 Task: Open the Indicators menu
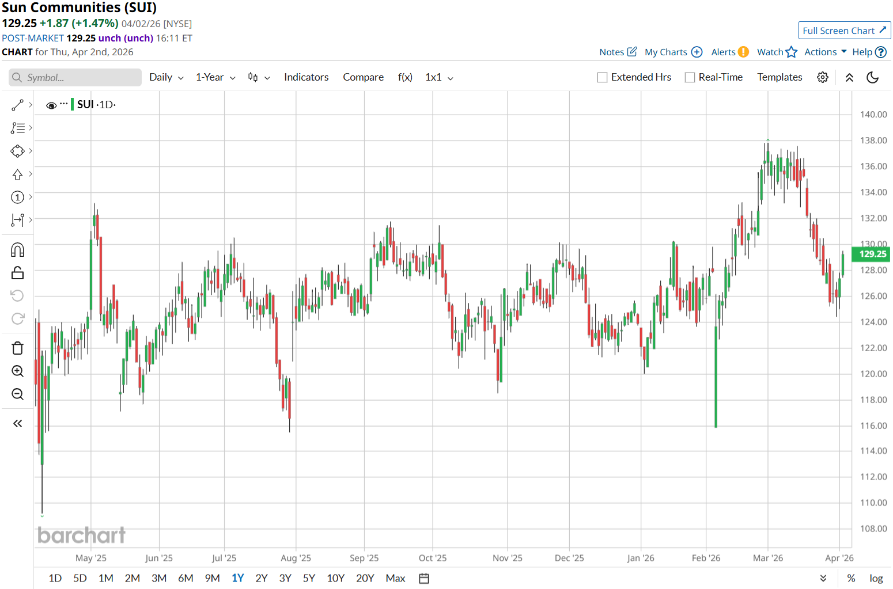pyautogui.click(x=306, y=77)
